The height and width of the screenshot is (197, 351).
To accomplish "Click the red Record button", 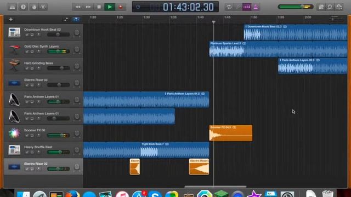I will point(121,7).
